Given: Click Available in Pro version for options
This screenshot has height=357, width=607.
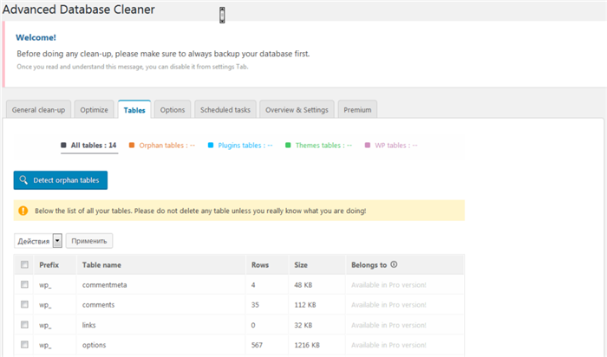Looking at the screenshot, I should click(x=388, y=345).
